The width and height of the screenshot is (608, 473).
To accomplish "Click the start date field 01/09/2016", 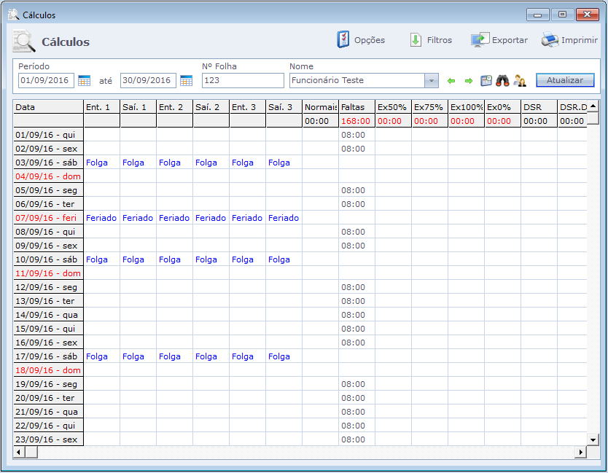I will [x=46, y=80].
